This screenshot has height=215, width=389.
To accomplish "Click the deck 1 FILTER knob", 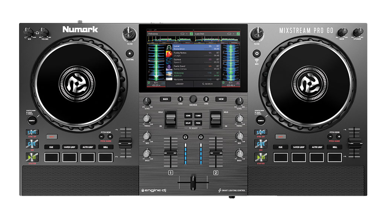I will [x=130, y=34].
